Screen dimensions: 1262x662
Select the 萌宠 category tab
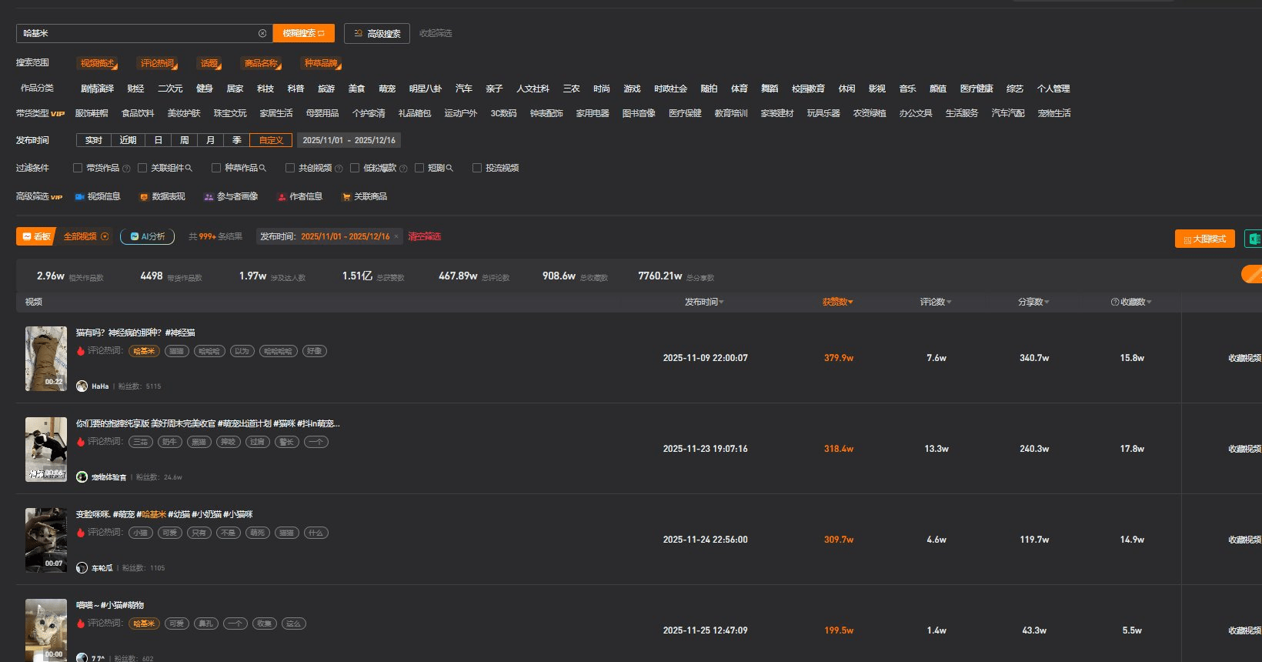click(387, 89)
